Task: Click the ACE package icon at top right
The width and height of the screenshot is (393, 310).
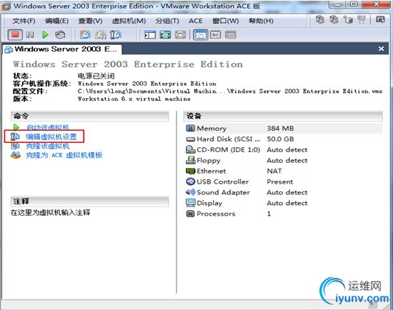Action: pyautogui.click(x=348, y=19)
